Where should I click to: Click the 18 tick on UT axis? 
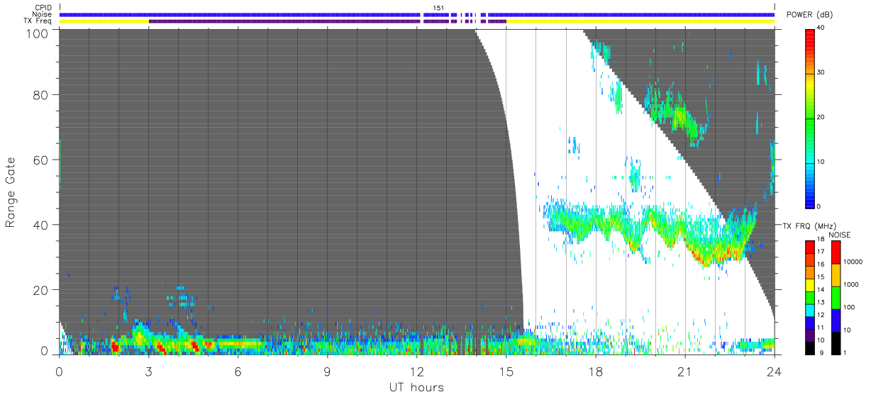coord(595,371)
